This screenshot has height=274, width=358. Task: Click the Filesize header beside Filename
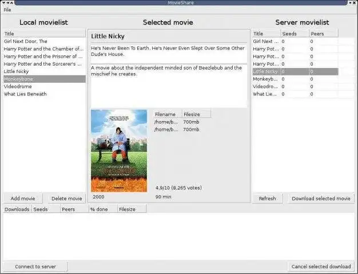point(196,114)
